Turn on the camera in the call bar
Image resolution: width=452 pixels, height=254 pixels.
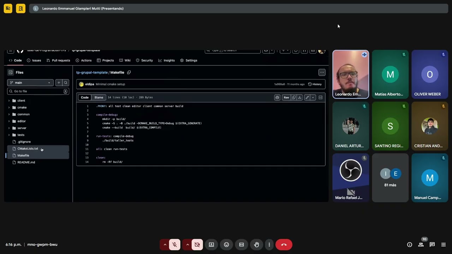pos(197,244)
